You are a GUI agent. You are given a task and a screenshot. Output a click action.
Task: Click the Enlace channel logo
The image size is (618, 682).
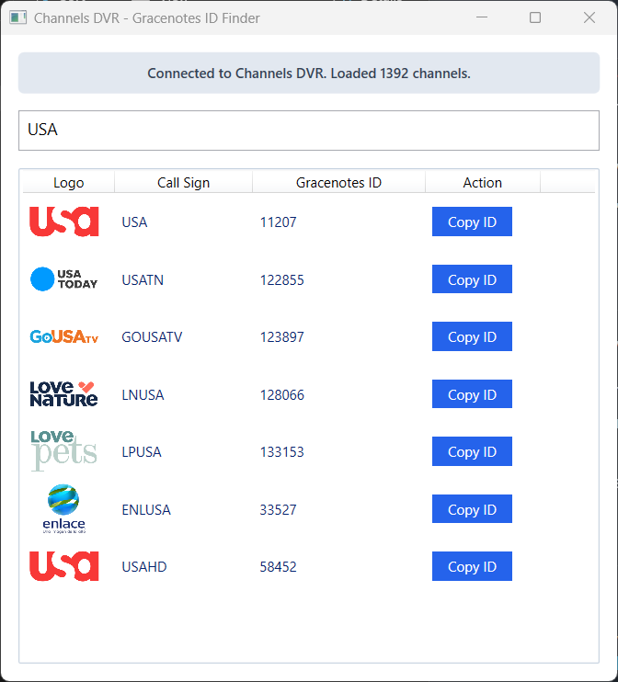click(63, 509)
